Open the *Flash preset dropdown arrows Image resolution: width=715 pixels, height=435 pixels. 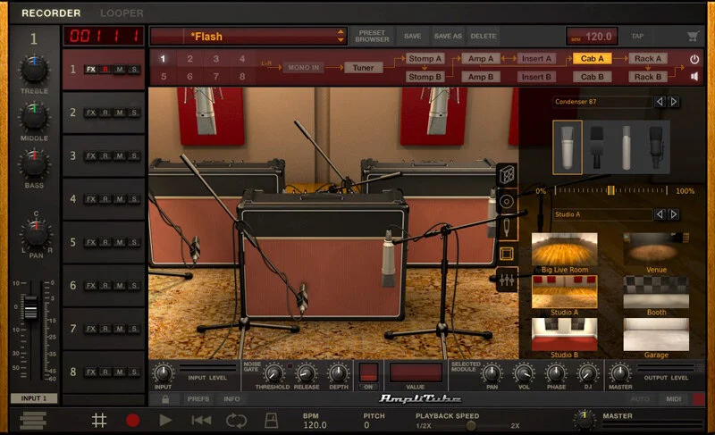point(341,36)
